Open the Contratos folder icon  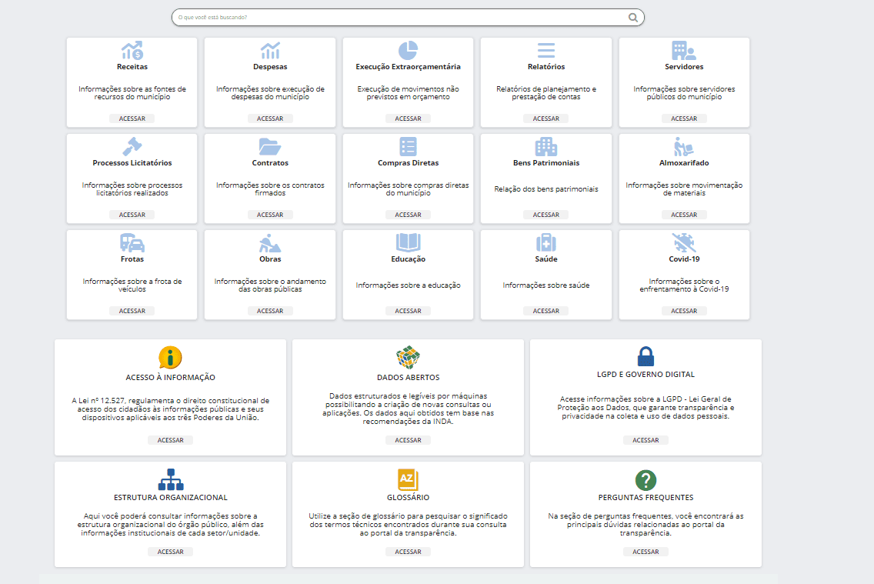270,147
